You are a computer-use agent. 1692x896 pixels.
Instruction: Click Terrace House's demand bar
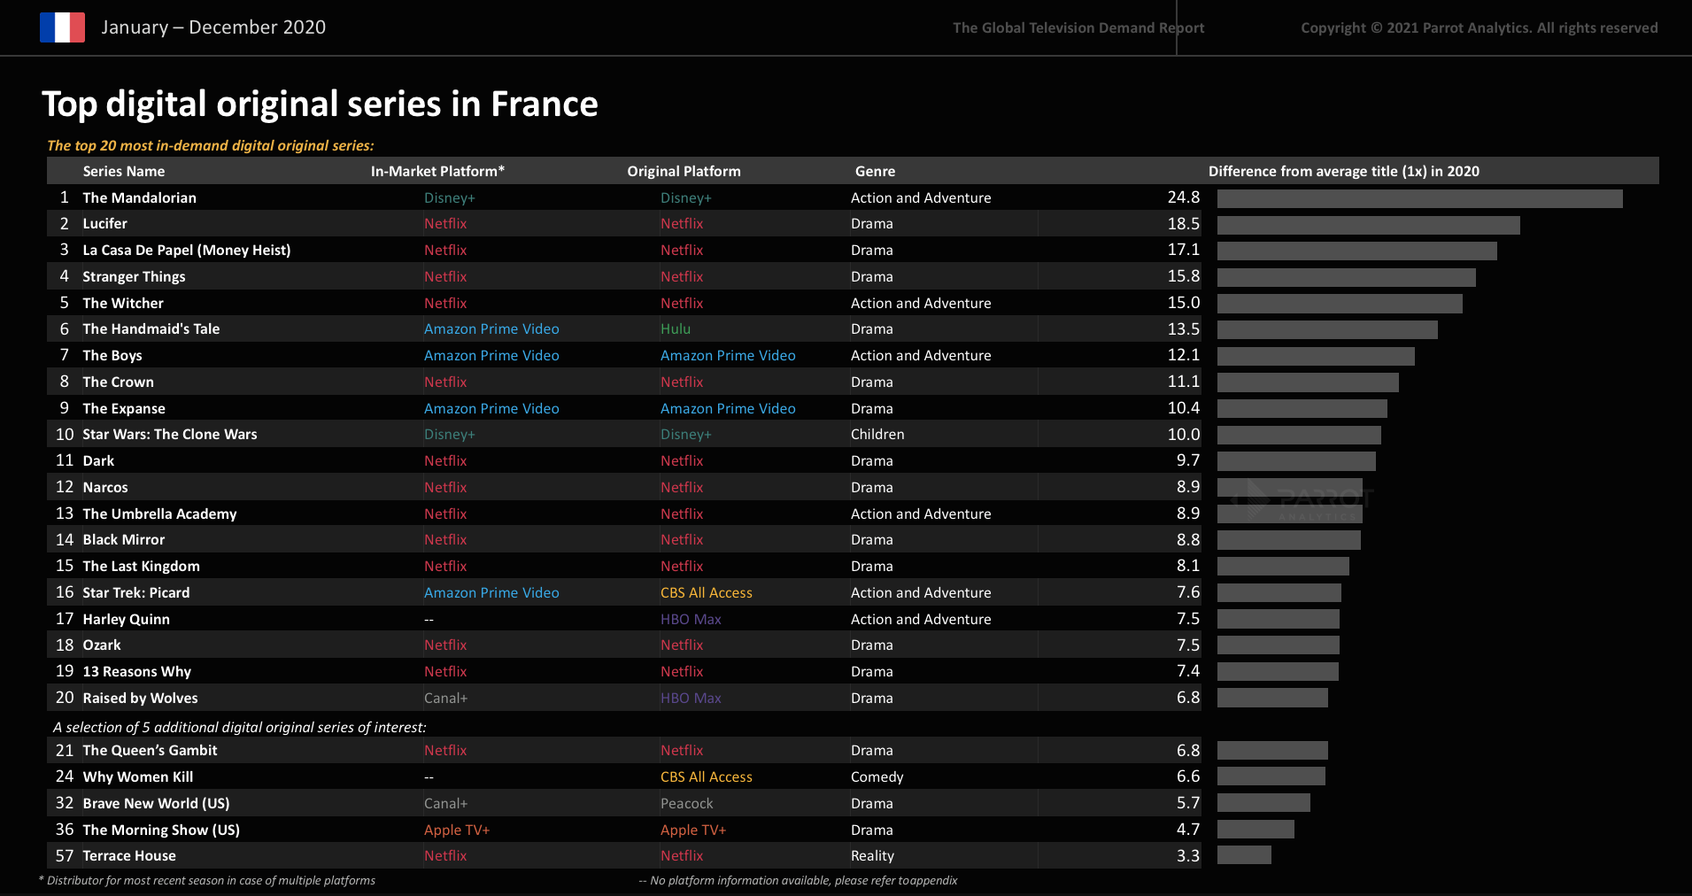click(x=1244, y=855)
